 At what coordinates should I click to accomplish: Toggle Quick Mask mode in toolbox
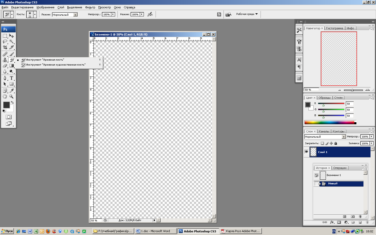9,117
